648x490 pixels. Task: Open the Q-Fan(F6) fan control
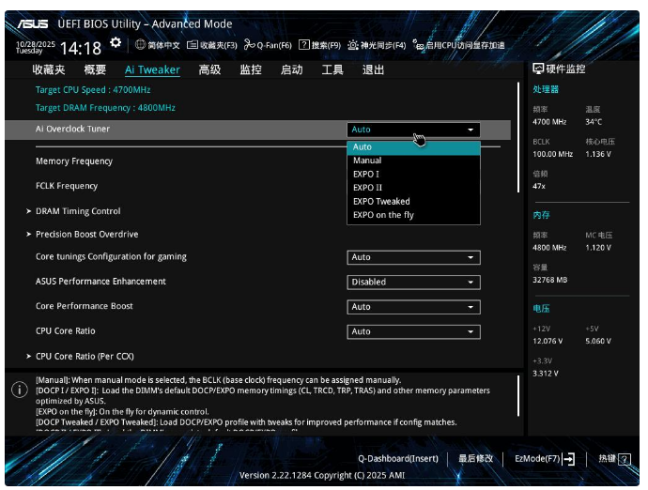248,45
